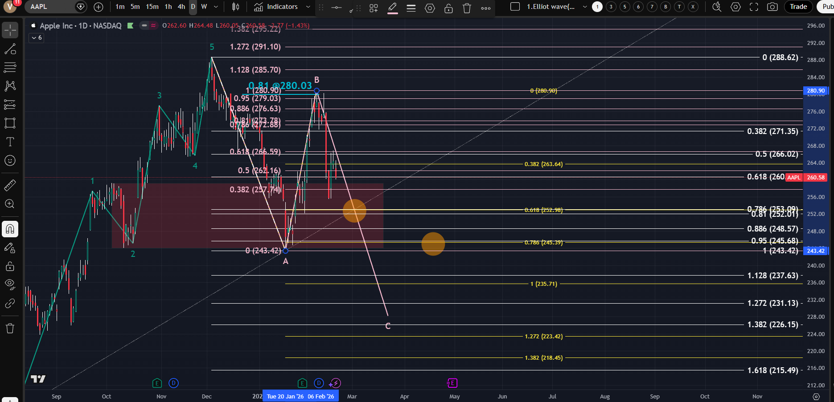Open the Indicators menu
This screenshot has height=402, width=834.
tap(276, 7)
